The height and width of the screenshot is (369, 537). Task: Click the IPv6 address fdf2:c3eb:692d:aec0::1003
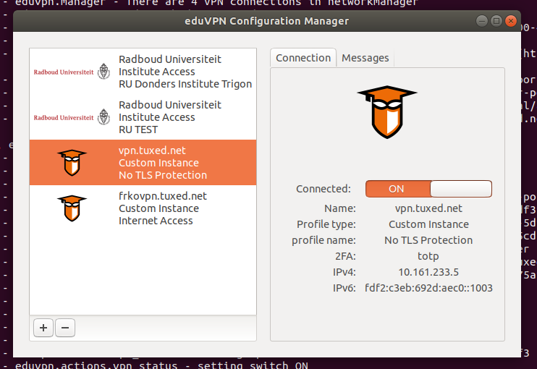(428, 288)
